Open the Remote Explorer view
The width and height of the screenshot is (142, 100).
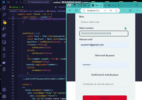4,42
